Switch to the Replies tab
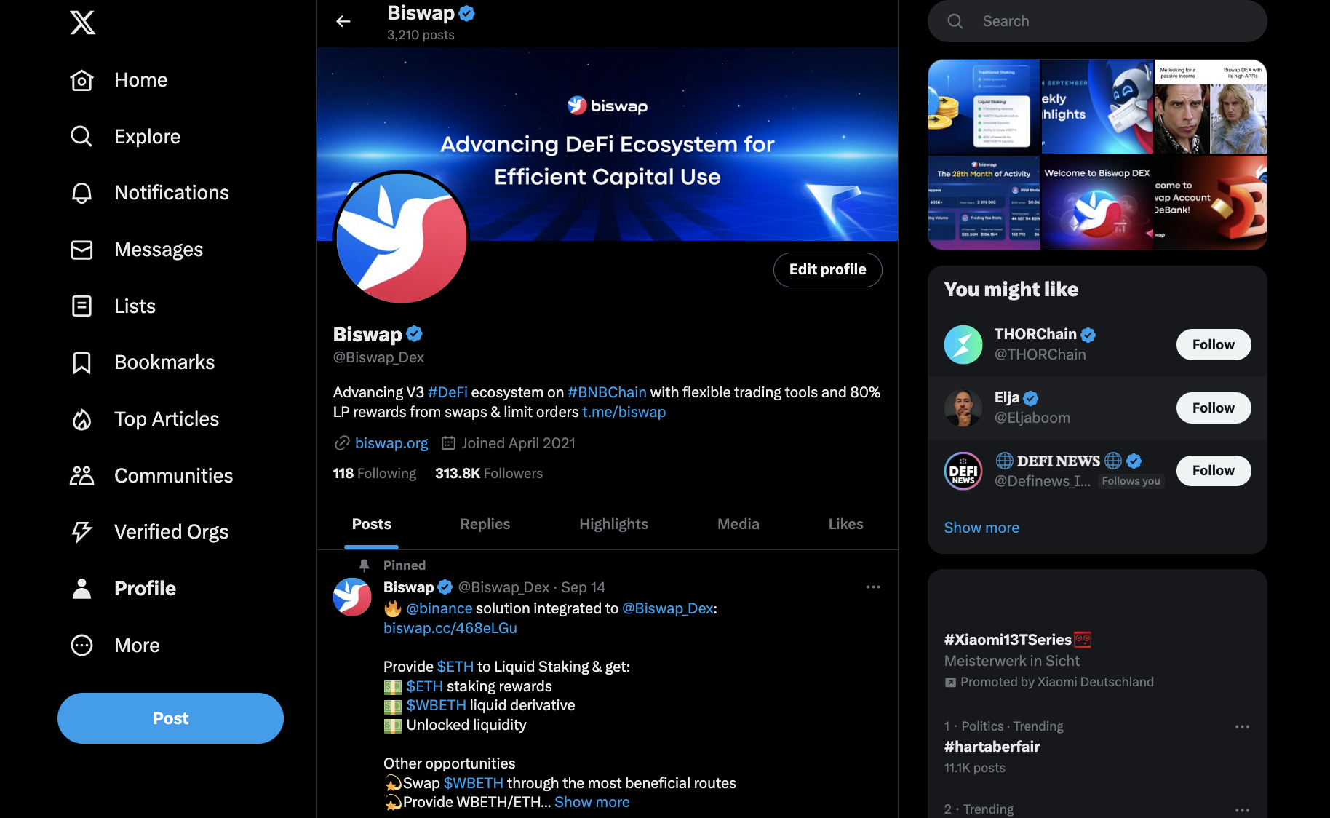The height and width of the screenshot is (818, 1330). pyautogui.click(x=485, y=524)
